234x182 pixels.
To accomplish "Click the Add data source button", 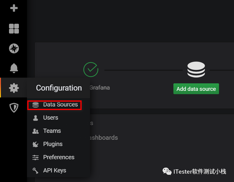I will pos(196,89).
